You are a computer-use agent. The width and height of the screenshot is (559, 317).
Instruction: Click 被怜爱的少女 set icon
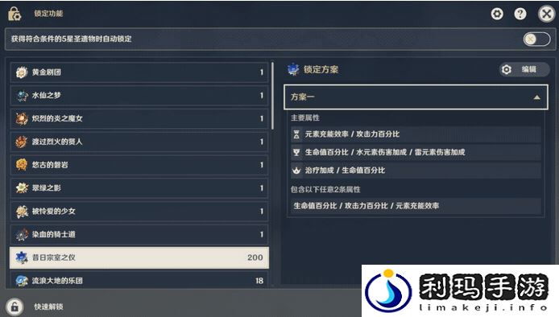click(22, 212)
